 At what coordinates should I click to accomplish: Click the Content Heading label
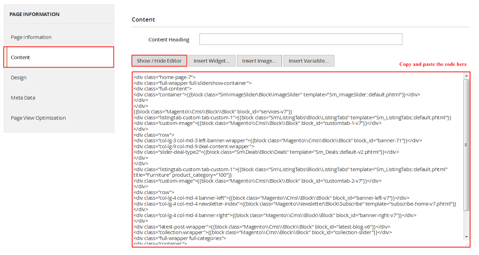169,40
